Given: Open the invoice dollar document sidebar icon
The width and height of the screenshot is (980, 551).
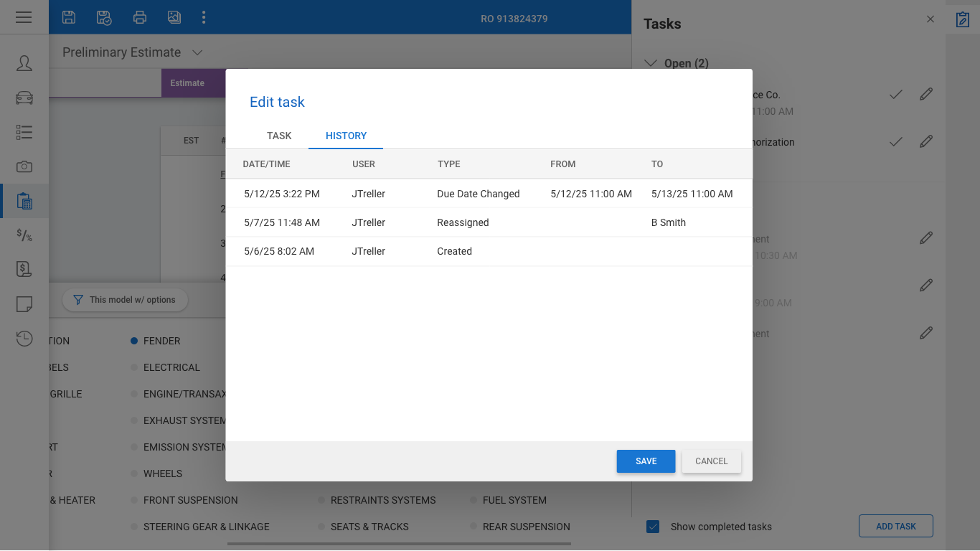Looking at the screenshot, I should coord(24,269).
